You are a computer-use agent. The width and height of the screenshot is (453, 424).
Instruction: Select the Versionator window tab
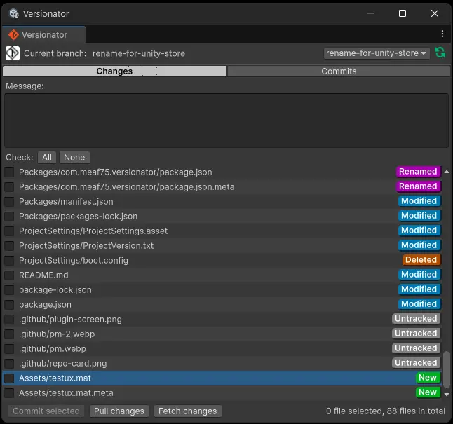43,35
